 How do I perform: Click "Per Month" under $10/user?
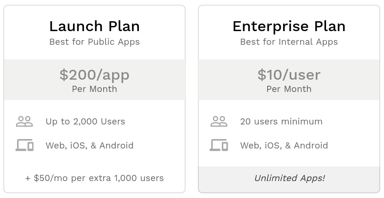(289, 89)
